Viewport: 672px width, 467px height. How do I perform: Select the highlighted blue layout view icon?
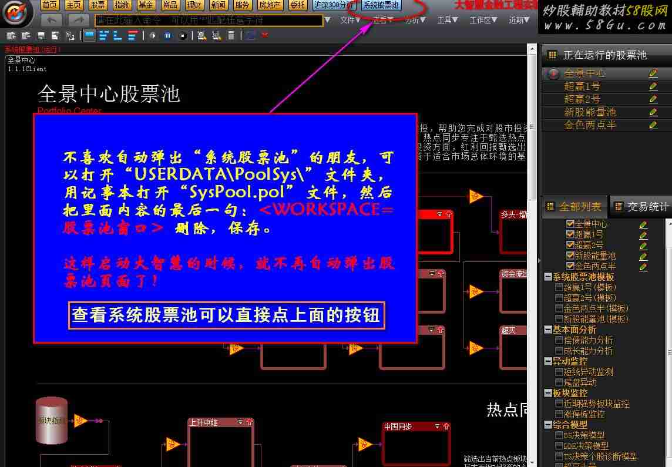(x=89, y=36)
